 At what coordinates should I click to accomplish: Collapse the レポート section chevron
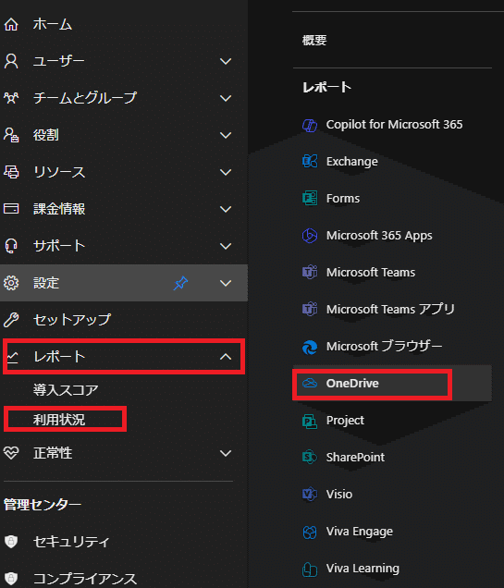226,357
